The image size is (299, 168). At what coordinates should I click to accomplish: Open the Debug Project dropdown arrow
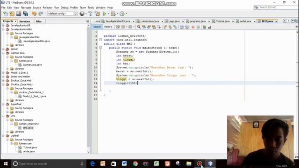(x=117, y=14)
